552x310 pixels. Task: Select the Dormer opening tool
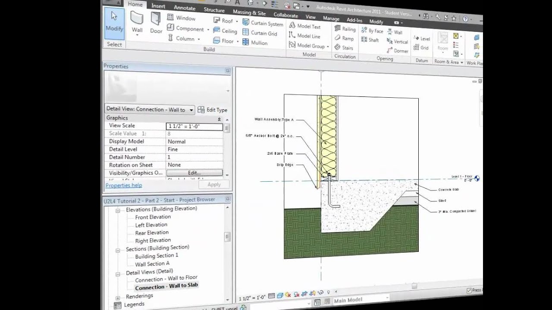coord(398,51)
